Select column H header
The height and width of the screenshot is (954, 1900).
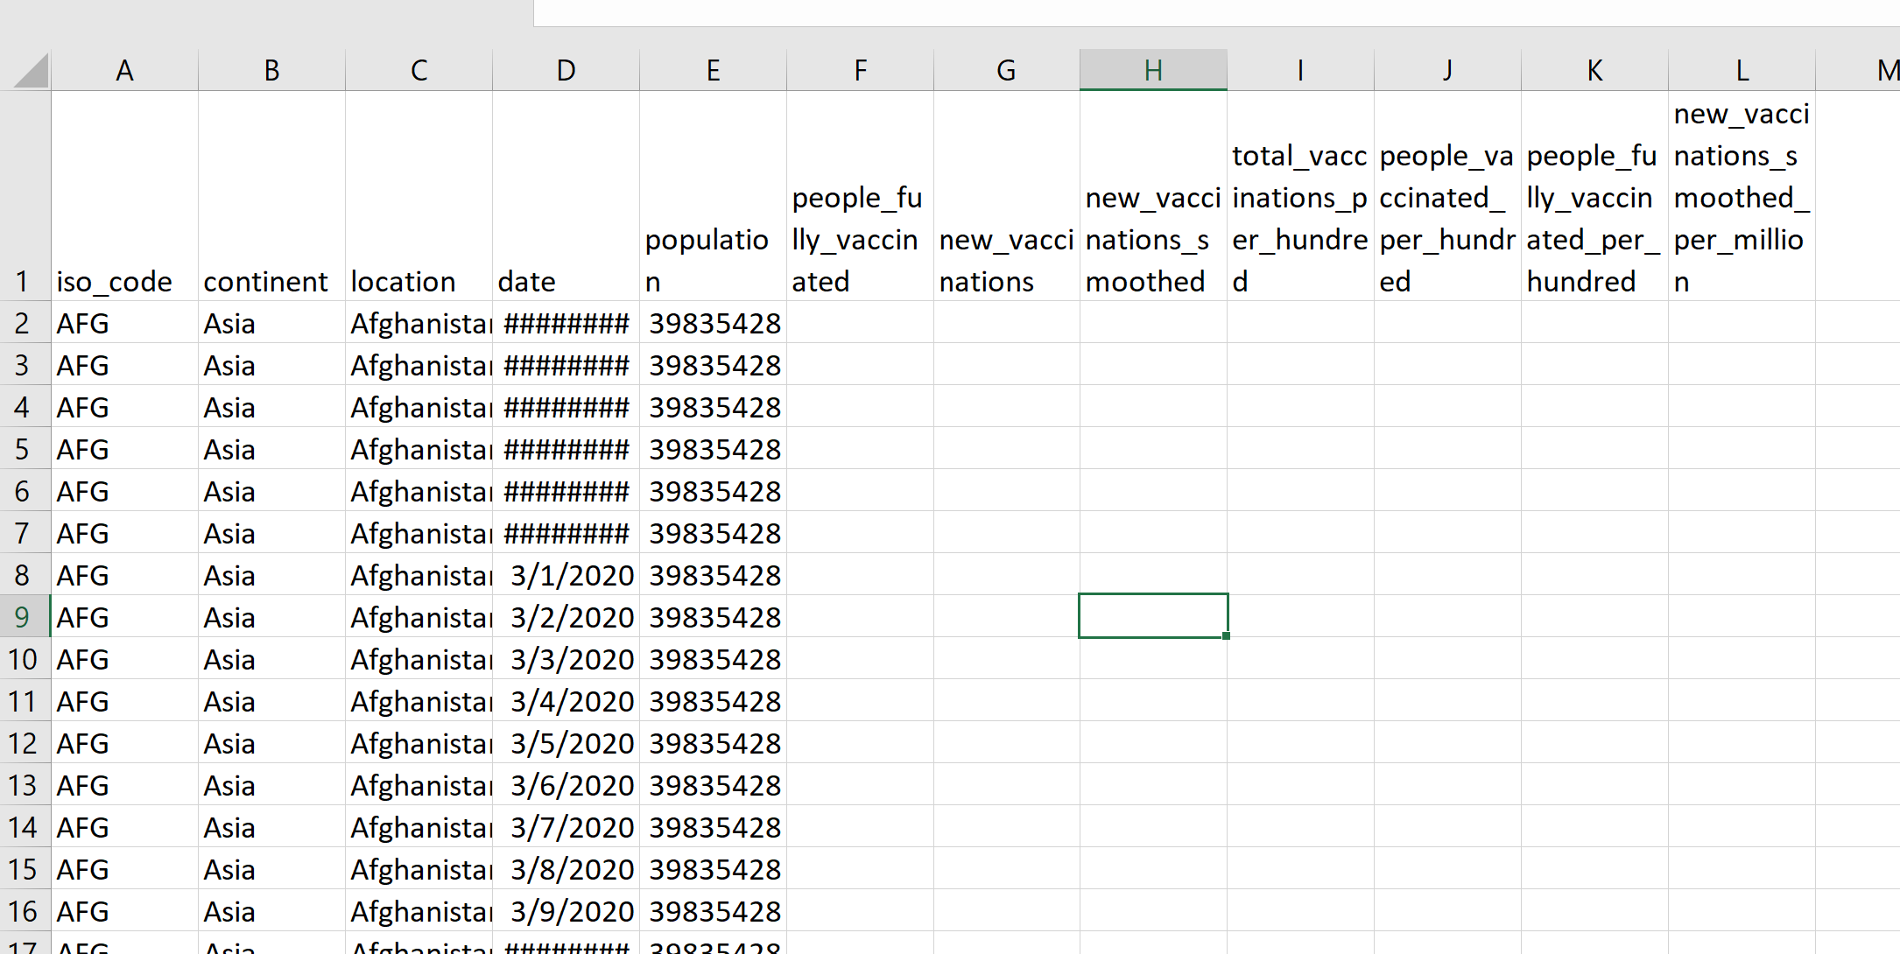[1152, 70]
